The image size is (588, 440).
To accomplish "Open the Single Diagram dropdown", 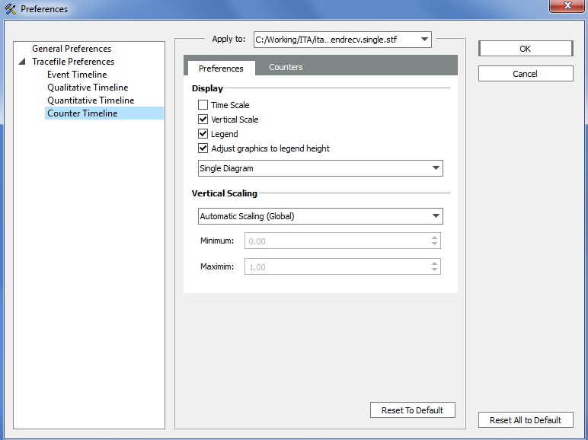I will click(x=320, y=168).
